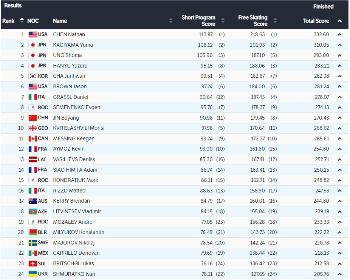Select VASILJEVS Deniss name

coord(74,159)
